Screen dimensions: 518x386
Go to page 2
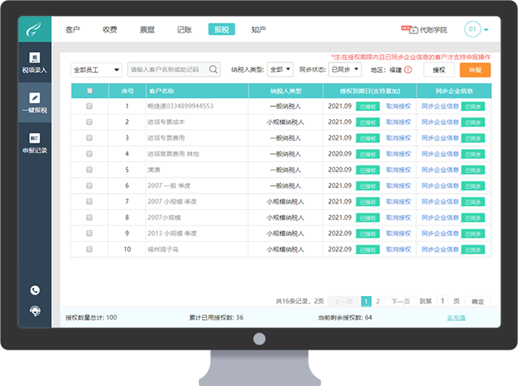[x=378, y=301]
